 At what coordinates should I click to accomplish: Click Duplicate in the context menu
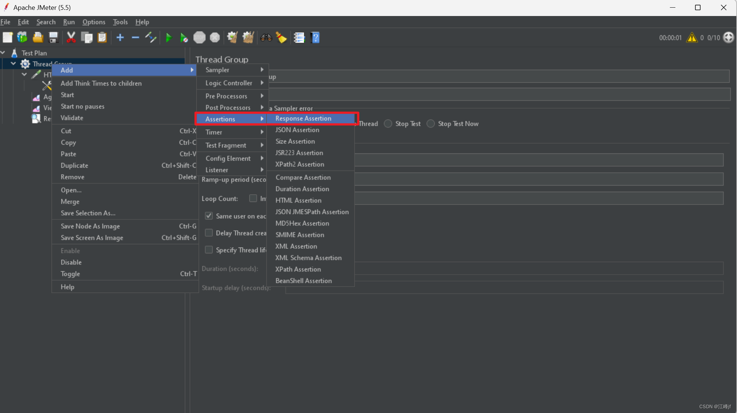click(74, 165)
